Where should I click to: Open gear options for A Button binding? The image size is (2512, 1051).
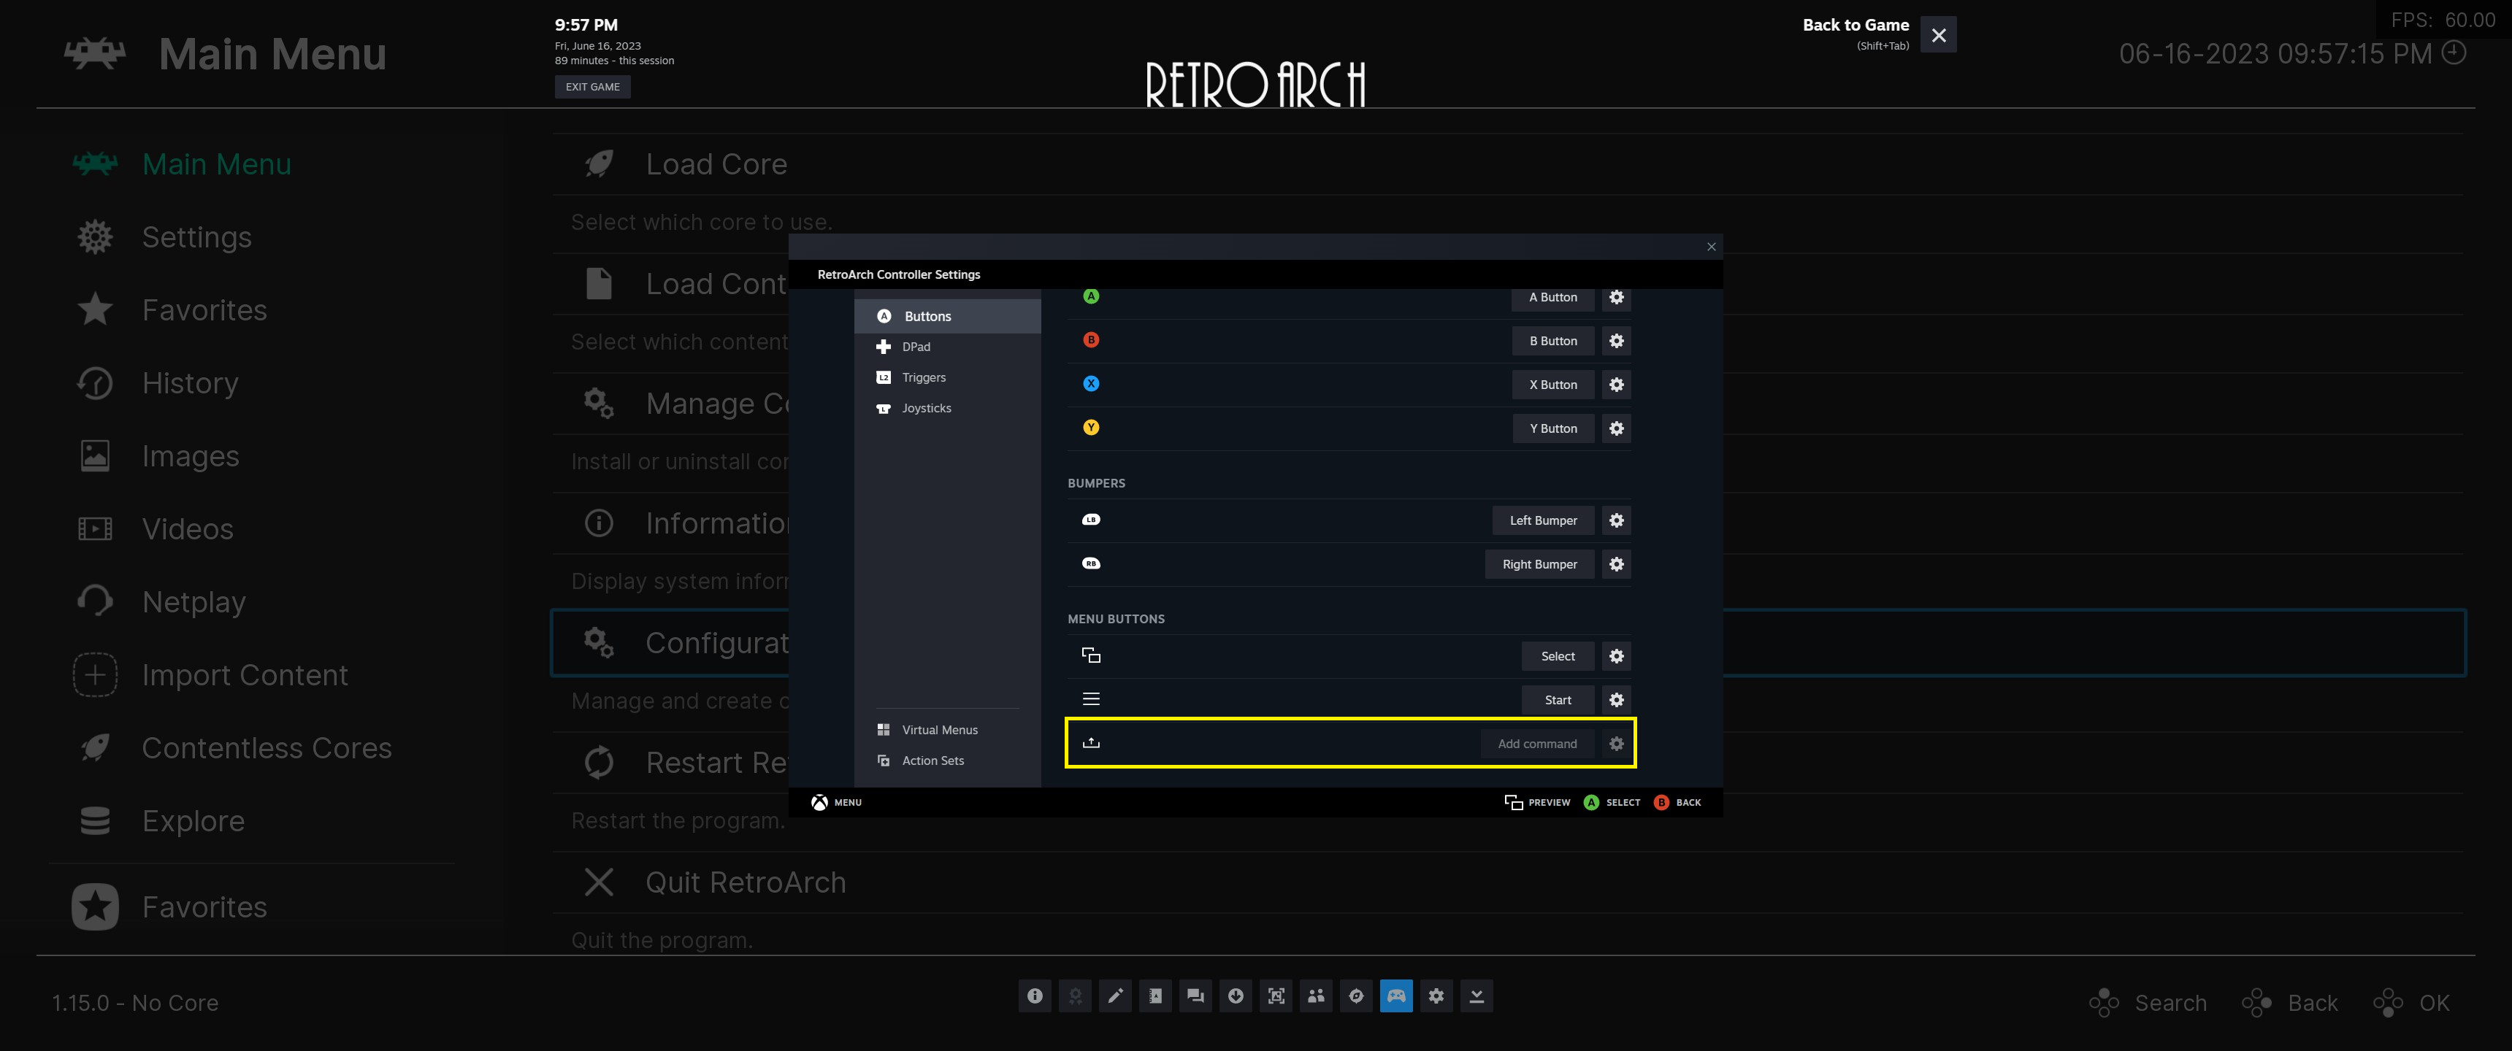[1616, 297]
